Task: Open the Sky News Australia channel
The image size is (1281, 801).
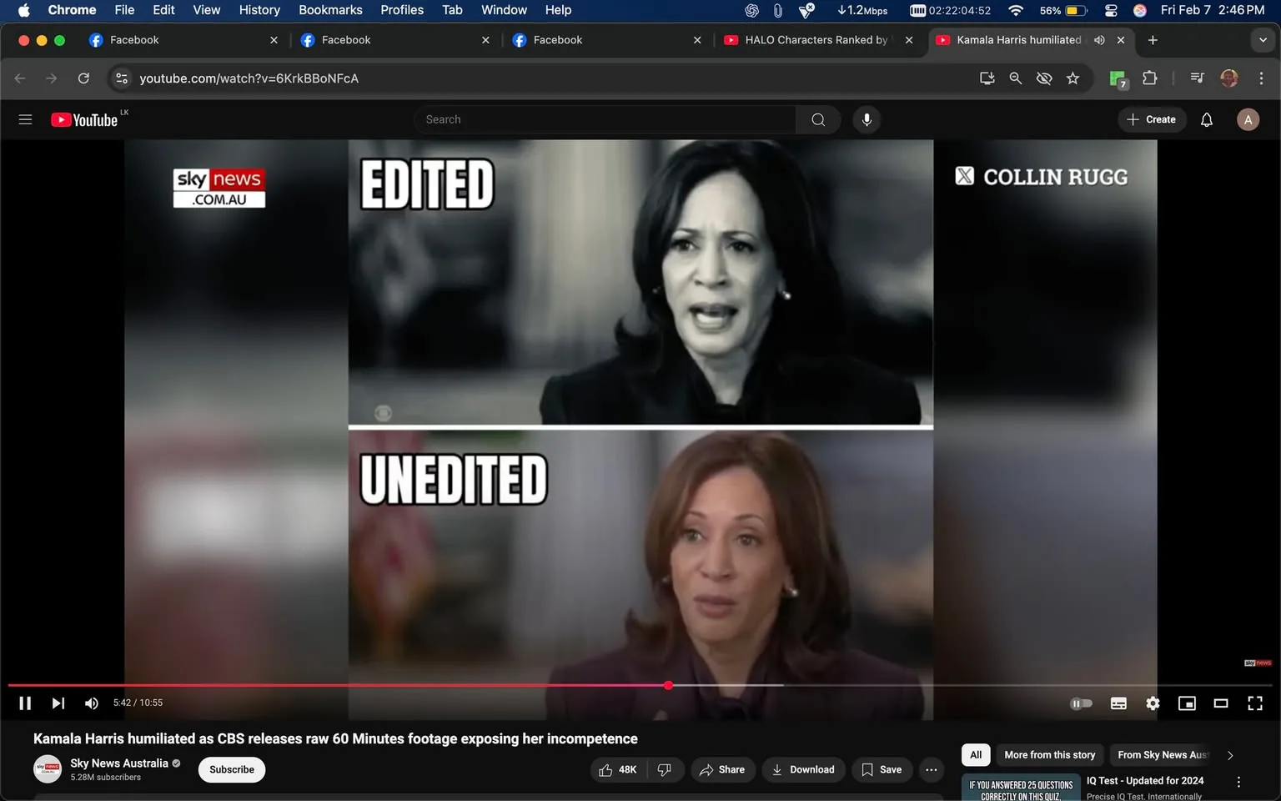Action: 119,763
